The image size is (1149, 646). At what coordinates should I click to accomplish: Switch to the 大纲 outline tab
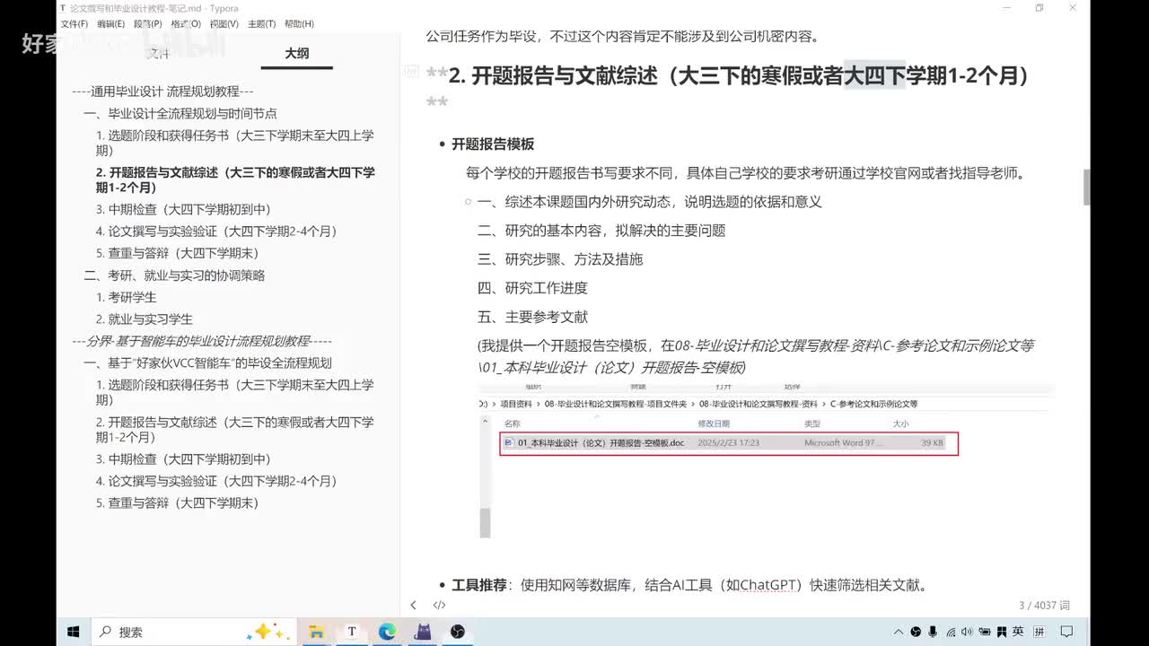(x=296, y=54)
